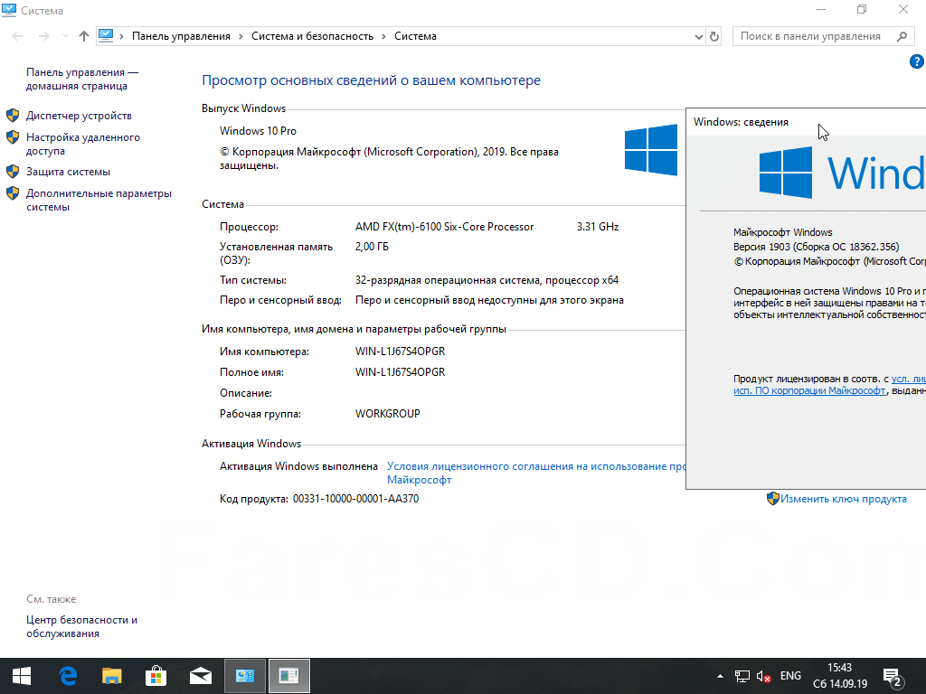
Task: Open network status tray icon
Action: coord(742,676)
